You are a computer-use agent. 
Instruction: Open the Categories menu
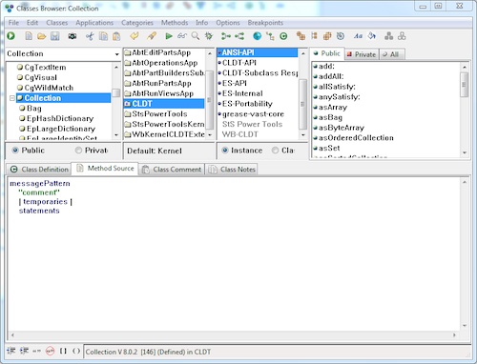point(137,23)
